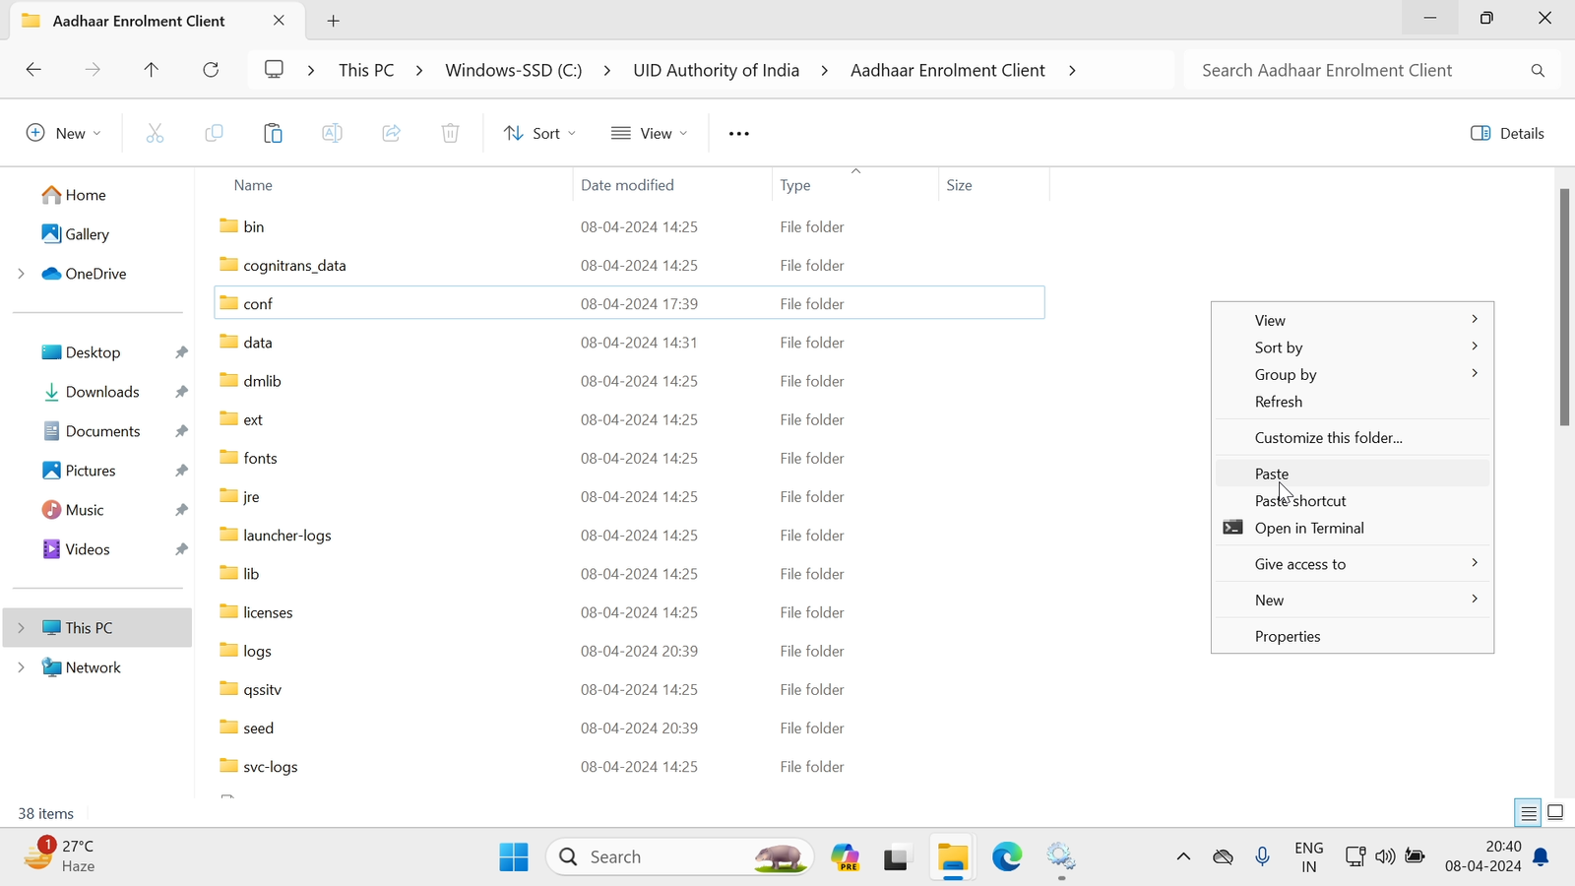Open the View dropdown in toolbar
Screen dimensions: 1575x886
click(x=650, y=133)
